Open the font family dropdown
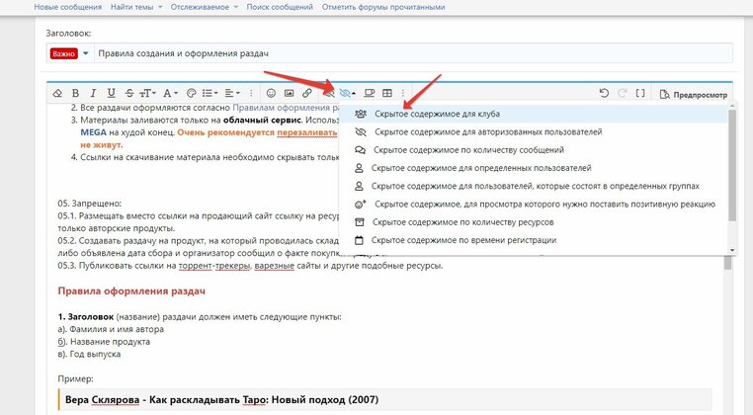753x415 pixels. click(x=170, y=93)
